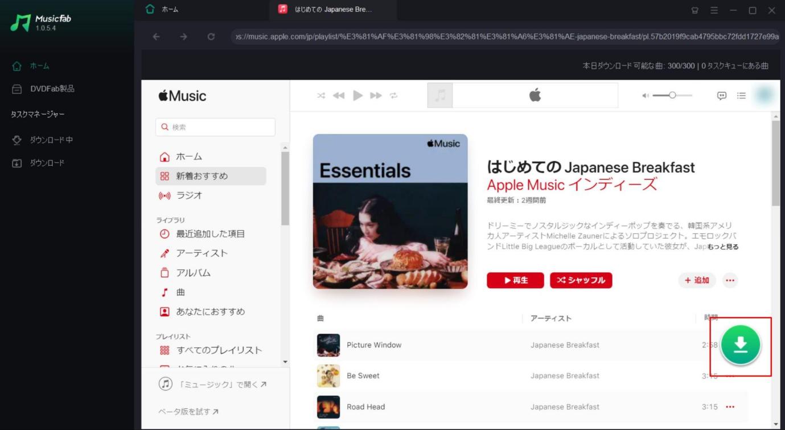
Task: Play the current track
Action: pyautogui.click(x=357, y=96)
